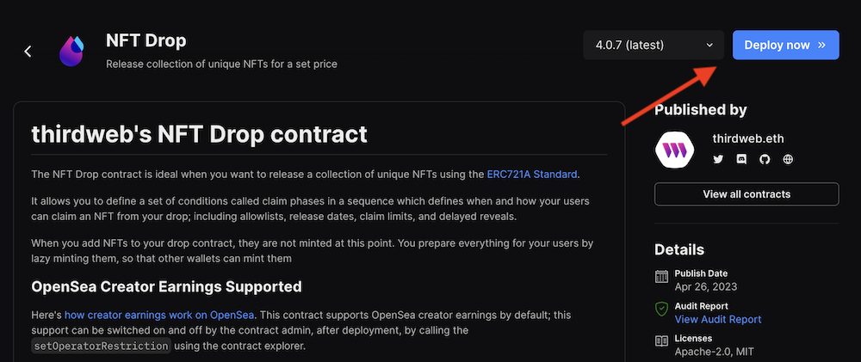Image resolution: width=861 pixels, height=362 pixels.
Task: Click the Licenses book icon
Action: click(661, 341)
